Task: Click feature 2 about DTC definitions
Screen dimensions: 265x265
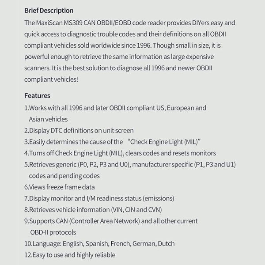Action: [79, 130]
